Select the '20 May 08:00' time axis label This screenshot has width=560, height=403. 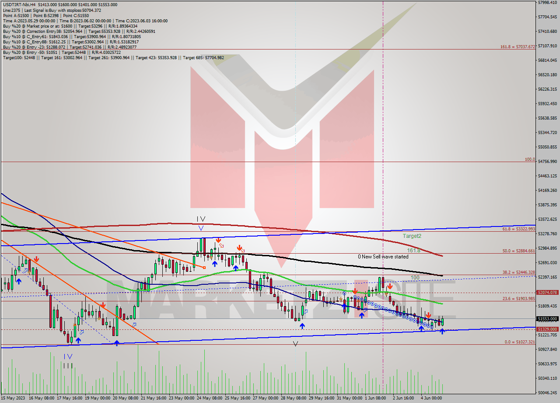(126, 398)
